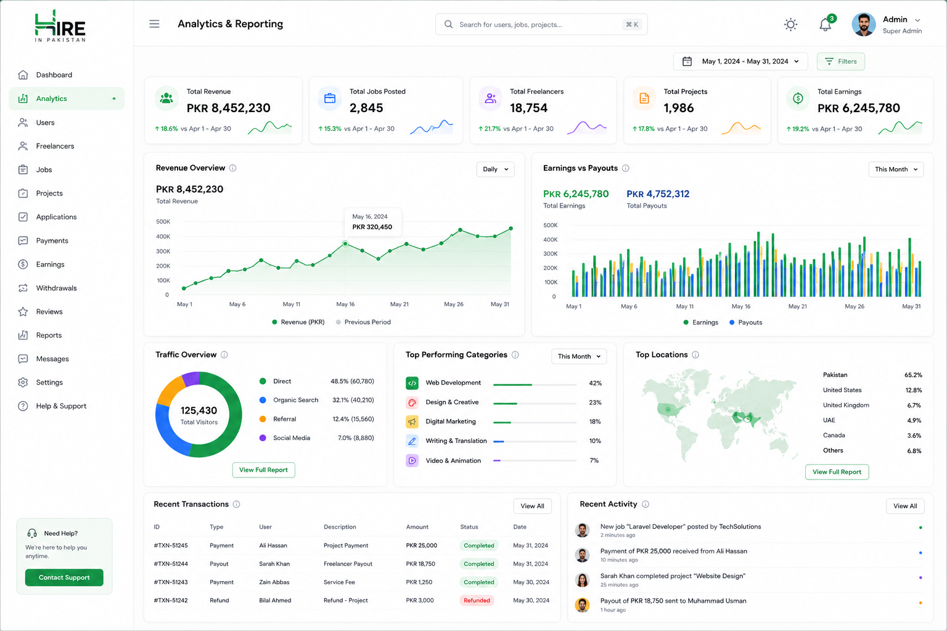
Task: Click the Withdrawals icon in sidebar
Action: 23,288
